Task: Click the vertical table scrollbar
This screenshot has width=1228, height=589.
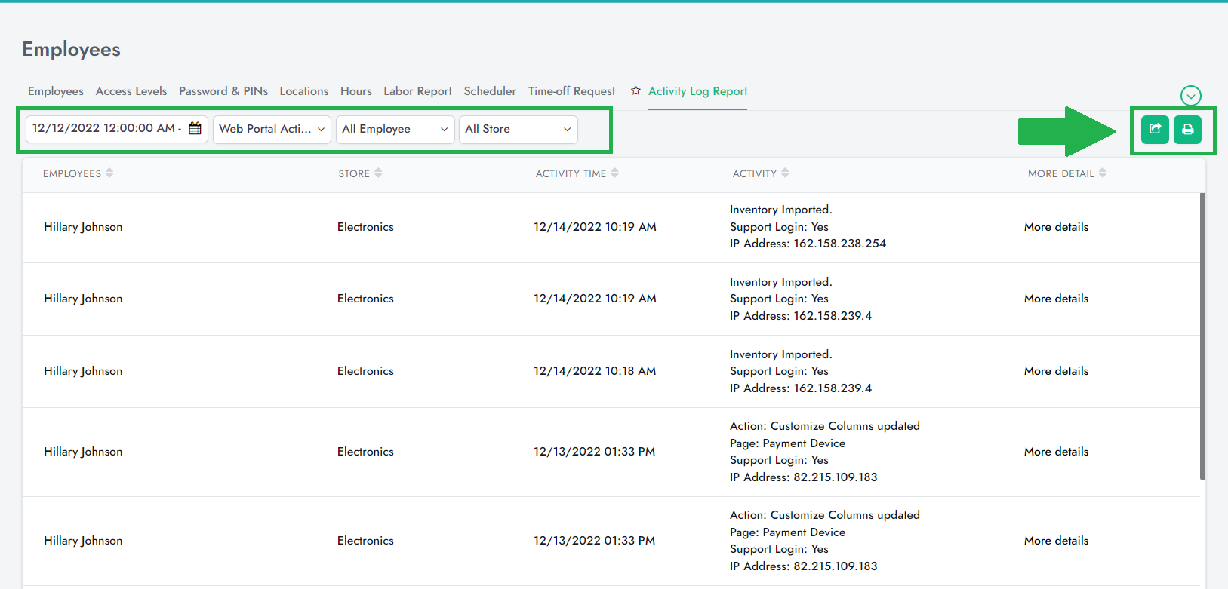Action: coord(1202,336)
